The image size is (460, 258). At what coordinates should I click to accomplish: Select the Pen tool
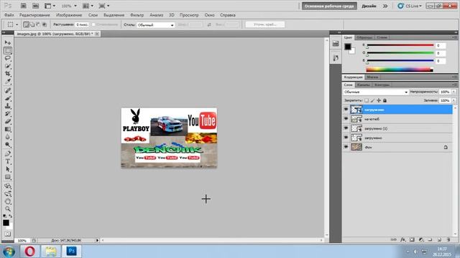(8, 153)
